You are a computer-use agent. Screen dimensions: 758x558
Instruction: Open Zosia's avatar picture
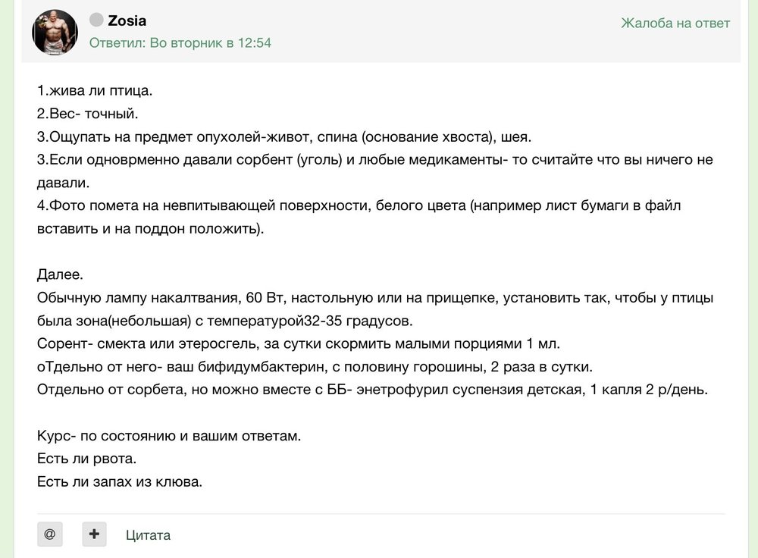pyautogui.click(x=55, y=32)
